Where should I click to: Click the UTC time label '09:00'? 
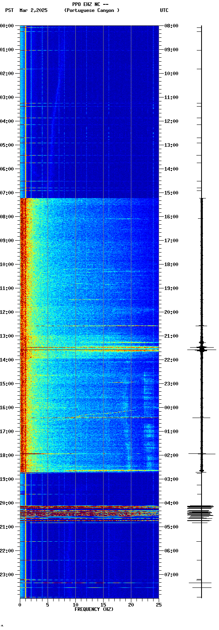[x=171, y=50]
